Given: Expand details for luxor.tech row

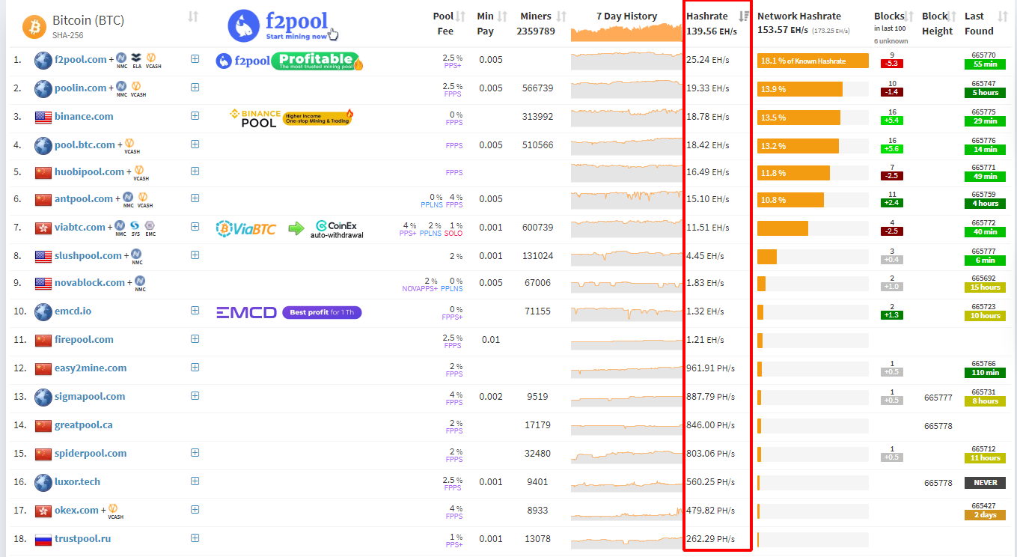Looking at the screenshot, I should click(195, 481).
